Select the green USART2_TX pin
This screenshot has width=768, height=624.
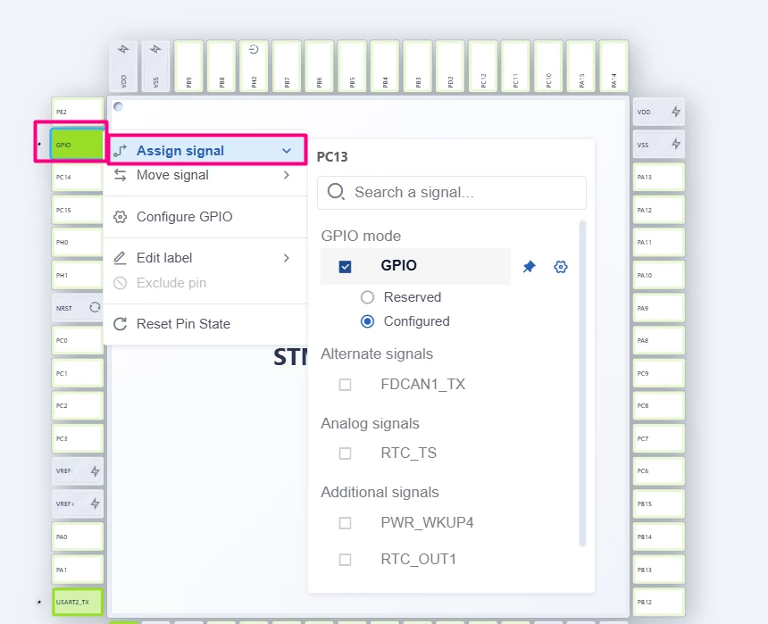point(78,602)
